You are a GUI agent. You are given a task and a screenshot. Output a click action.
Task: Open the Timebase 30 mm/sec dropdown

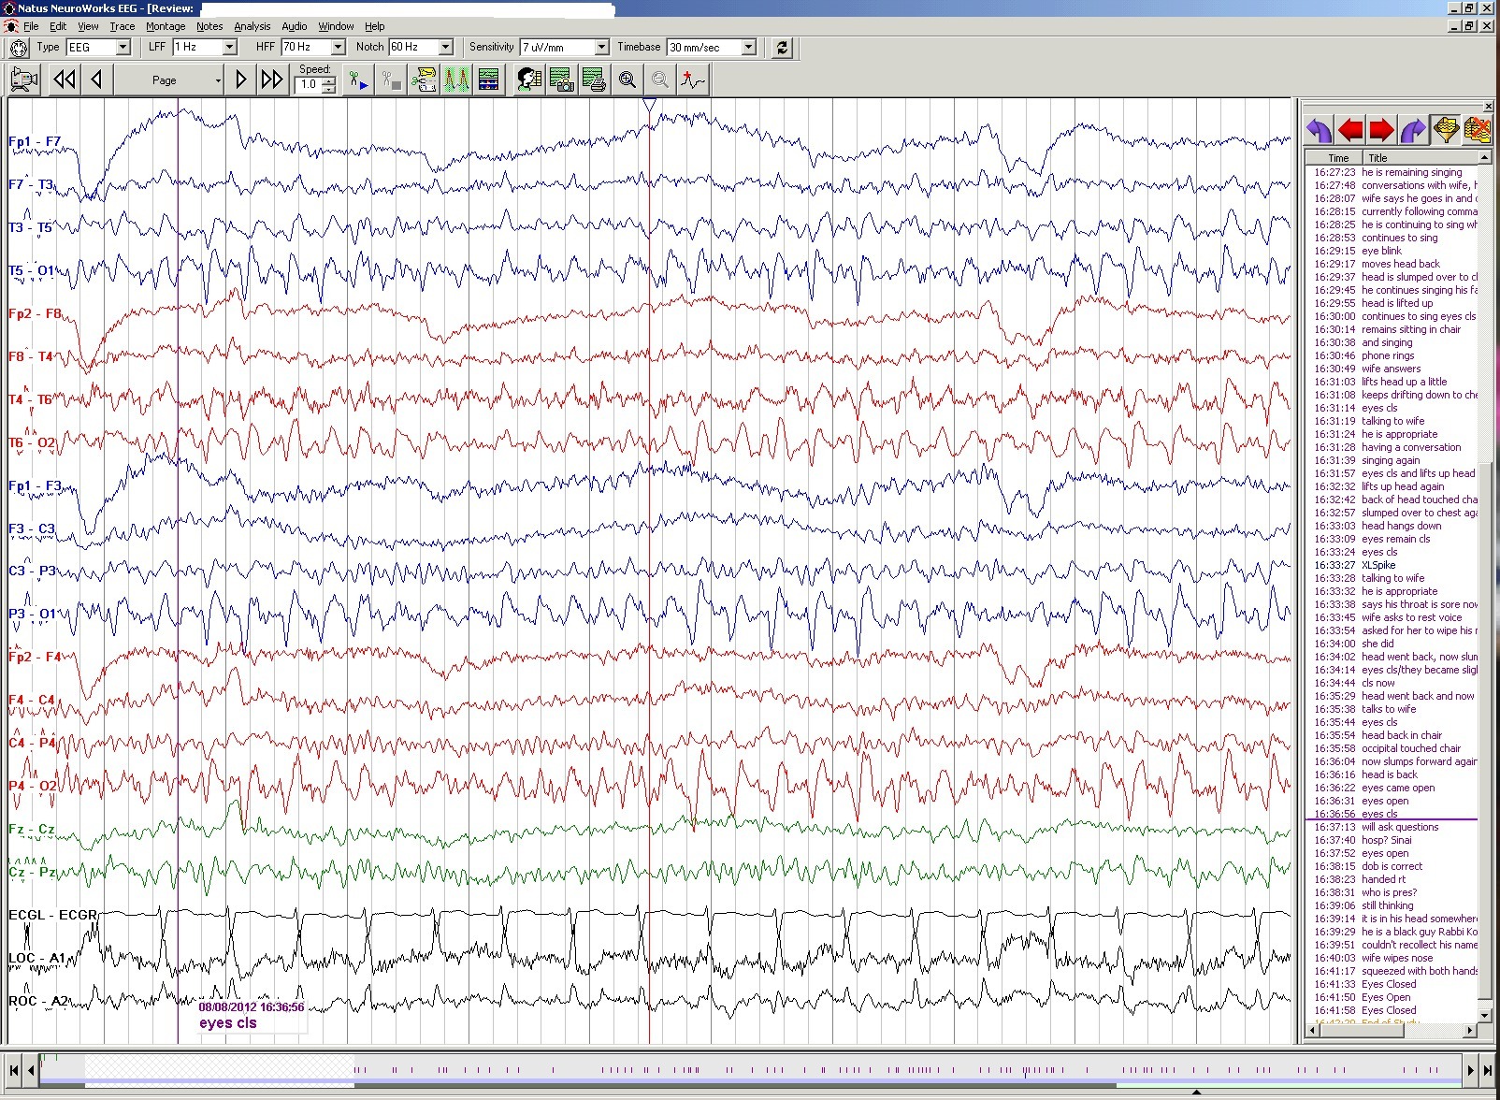click(748, 48)
